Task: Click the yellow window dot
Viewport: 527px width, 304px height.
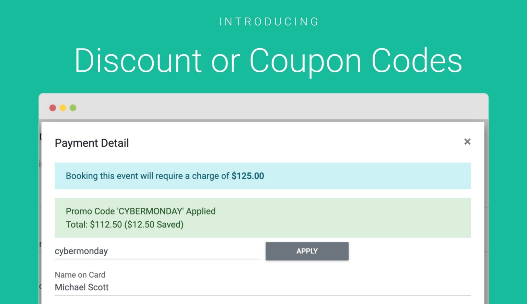Action: point(63,108)
